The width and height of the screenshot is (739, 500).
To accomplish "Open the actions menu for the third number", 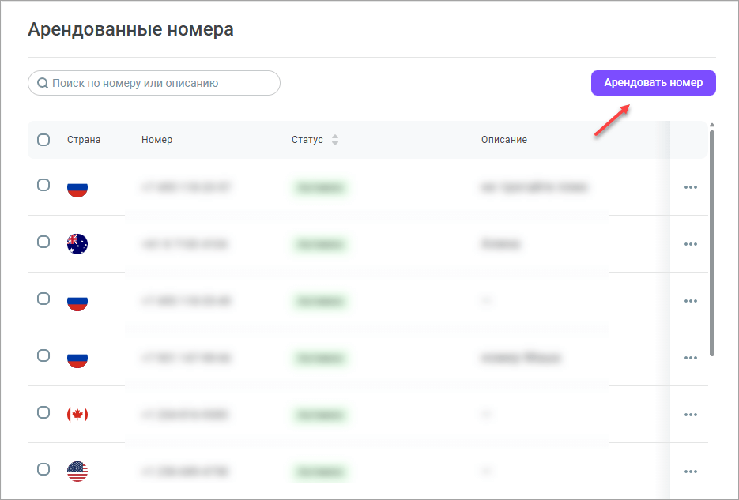I will click(691, 300).
